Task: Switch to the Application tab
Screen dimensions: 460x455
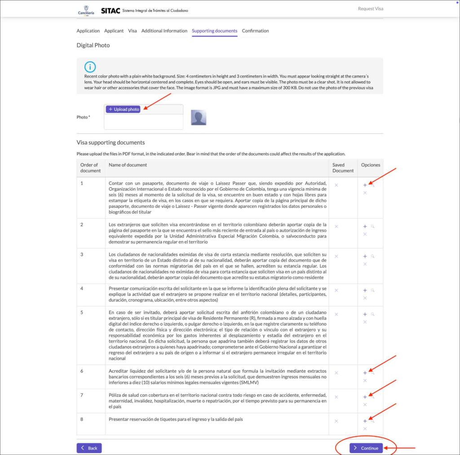Action: [x=88, y=31]
